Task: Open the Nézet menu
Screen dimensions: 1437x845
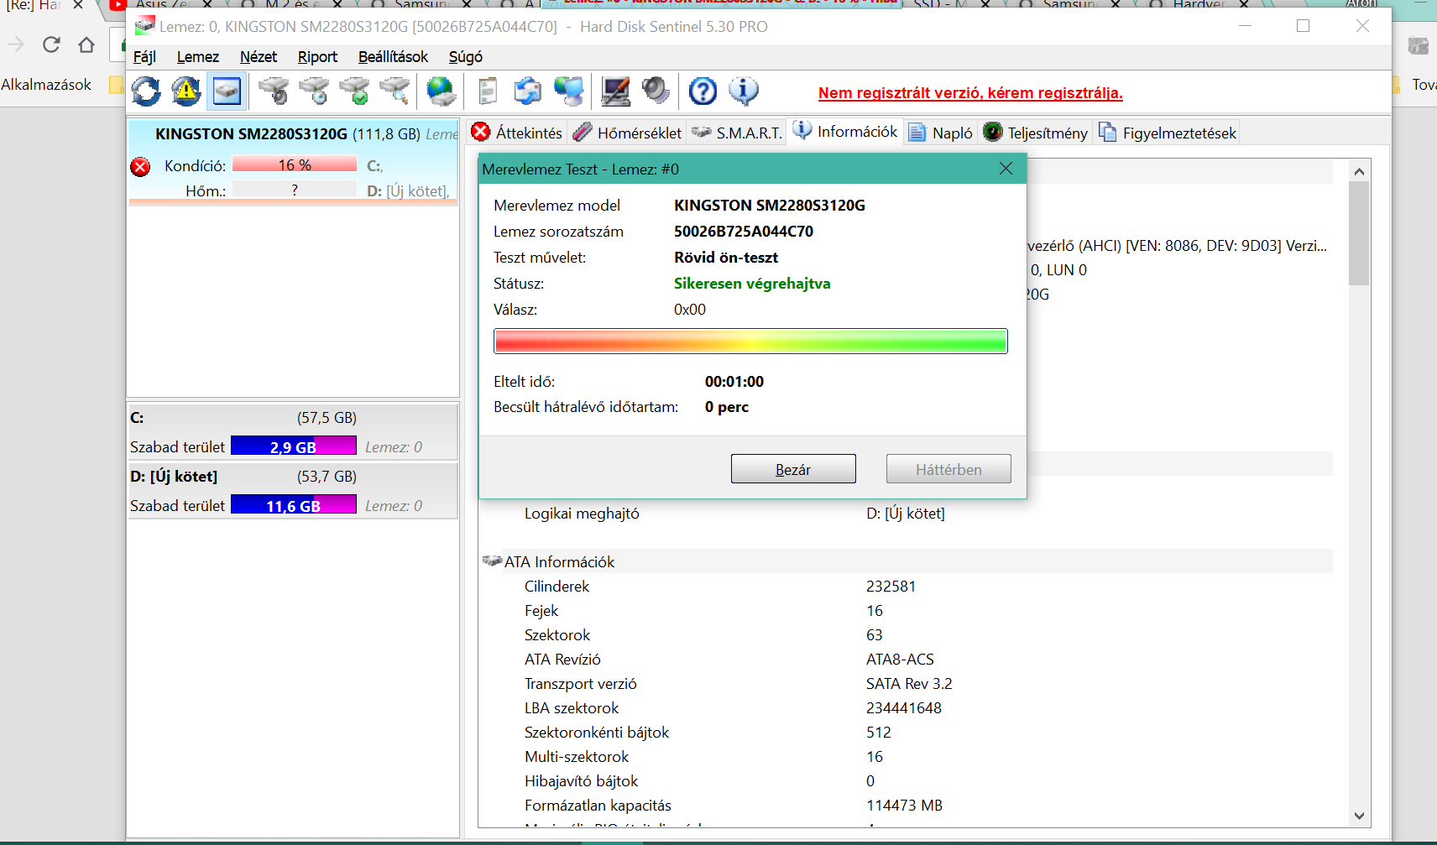Action: 259,57
